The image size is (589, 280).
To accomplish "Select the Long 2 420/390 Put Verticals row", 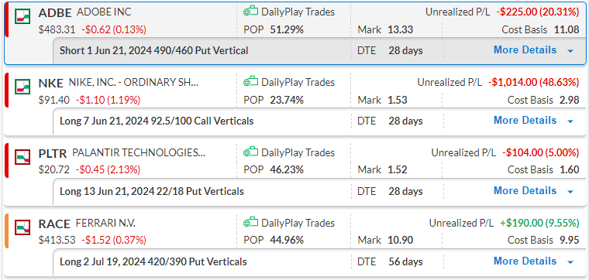I will point(319,262).
